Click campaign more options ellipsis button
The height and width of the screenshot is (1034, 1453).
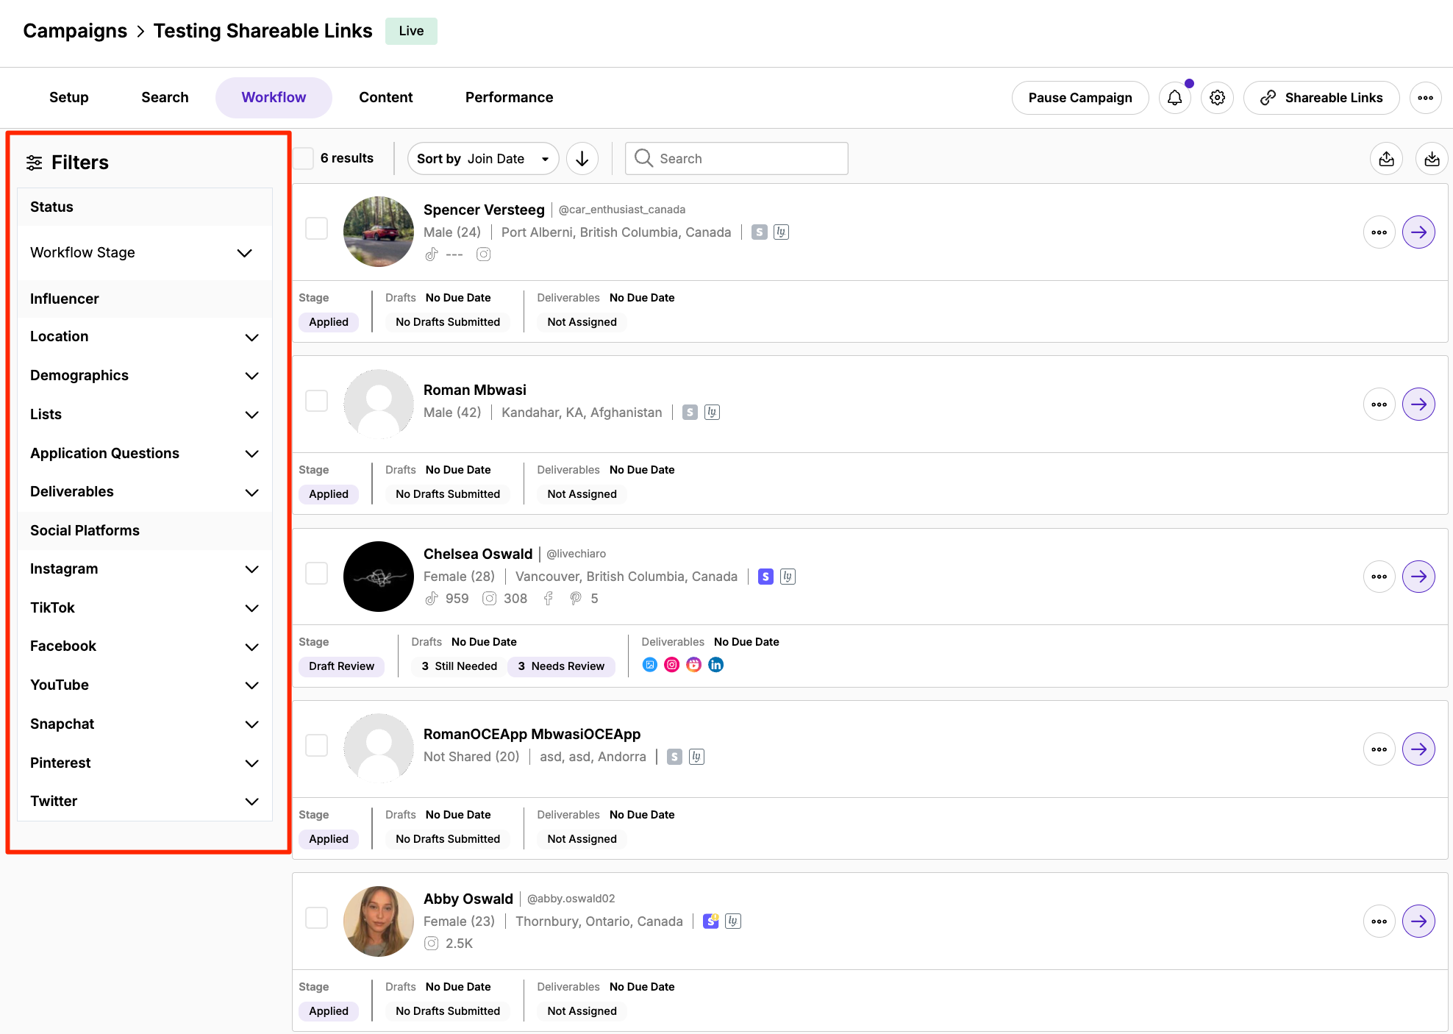tap(1425, 98)
